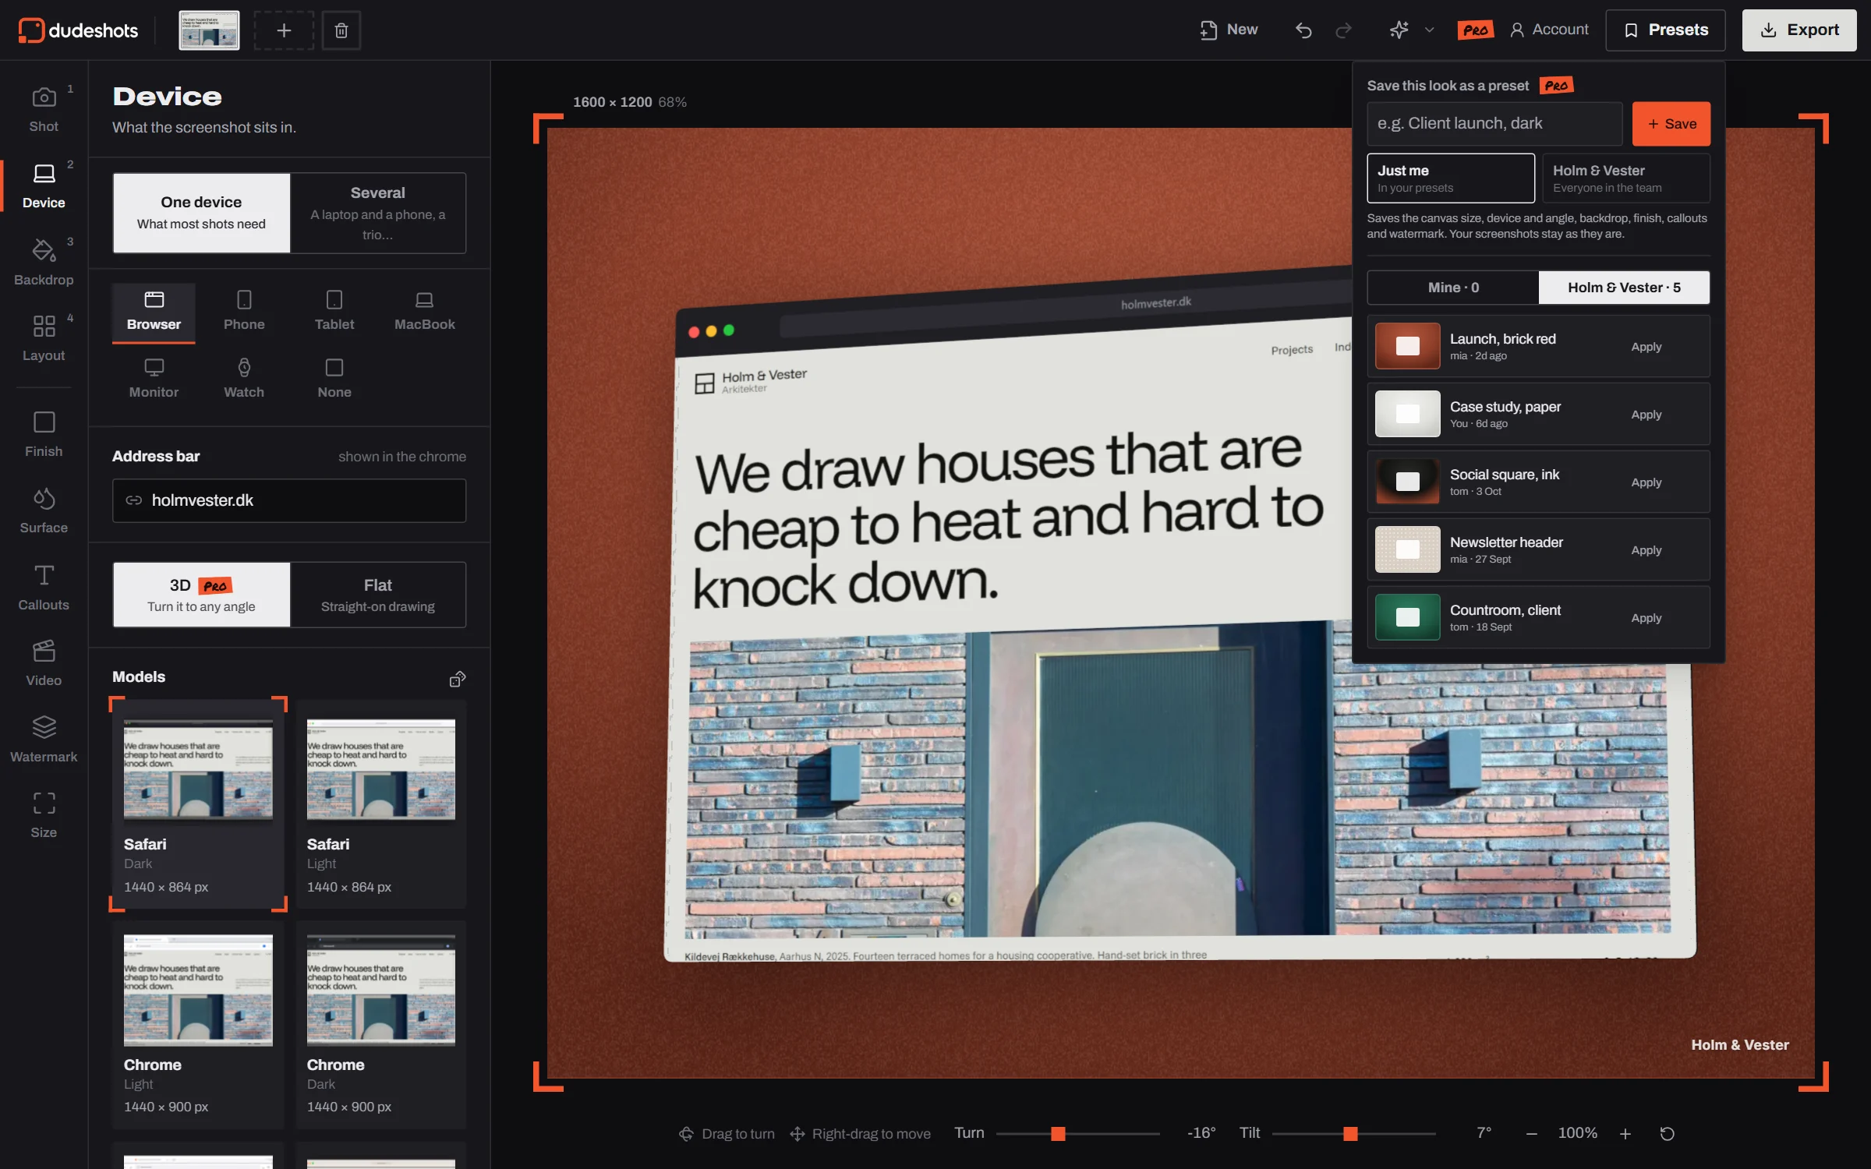This screenshot has width=1871, height=1169.
Task: Undo the last change
Action: [x=1303, y=30]
